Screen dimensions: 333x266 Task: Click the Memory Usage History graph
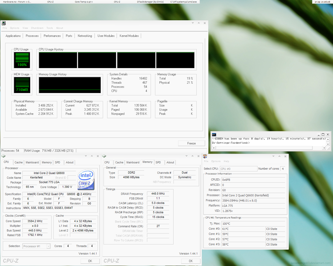70,85
